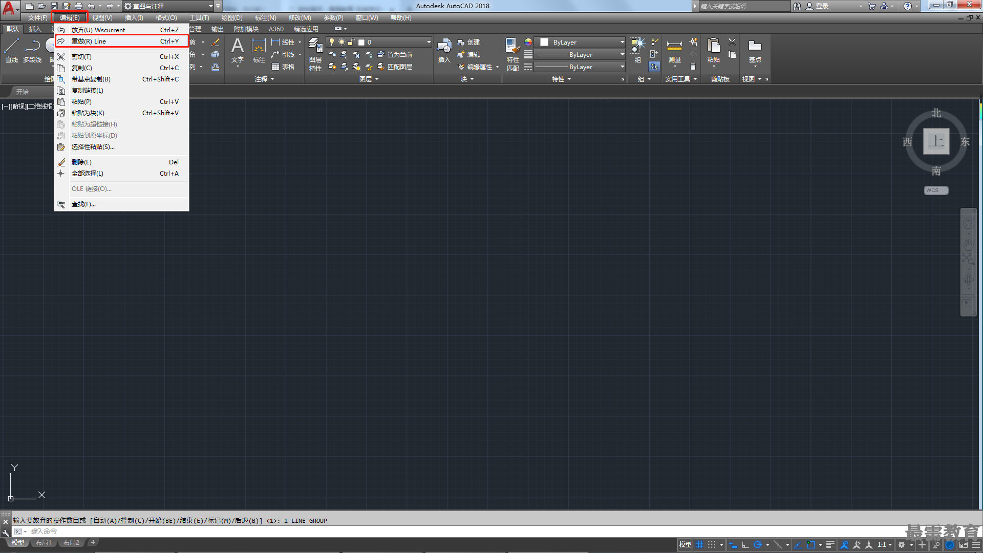983x553 pixels.
Task: Click the Dimension (标注) tool icon
Action: click(x=259, y=50)
